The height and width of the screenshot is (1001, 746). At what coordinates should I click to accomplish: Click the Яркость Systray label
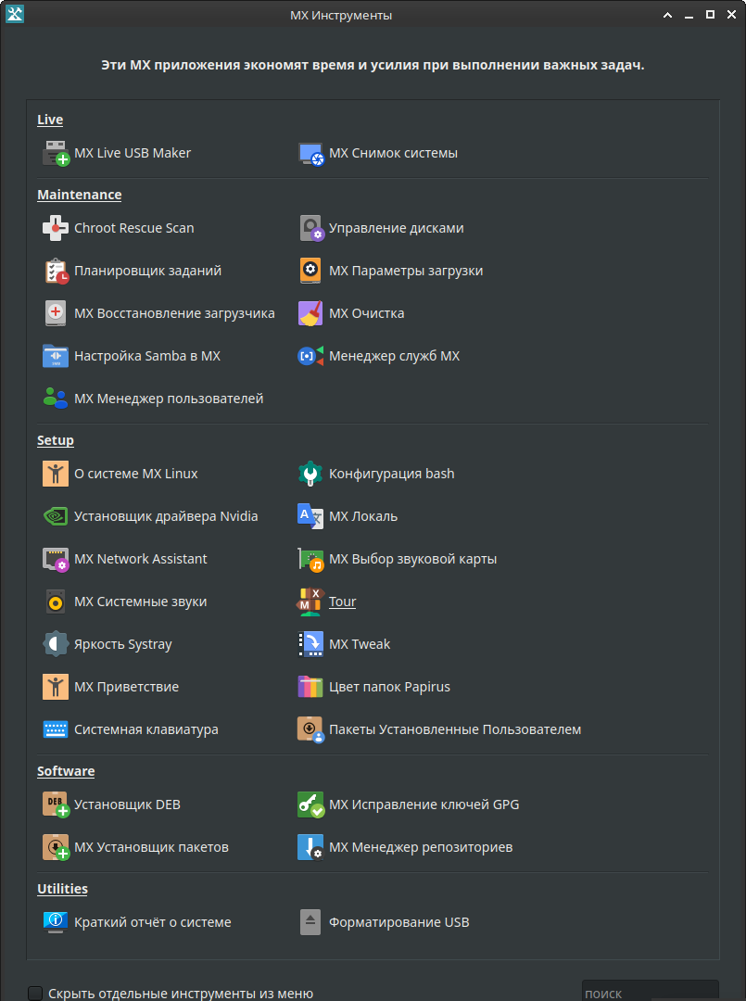tap(123, 645)
